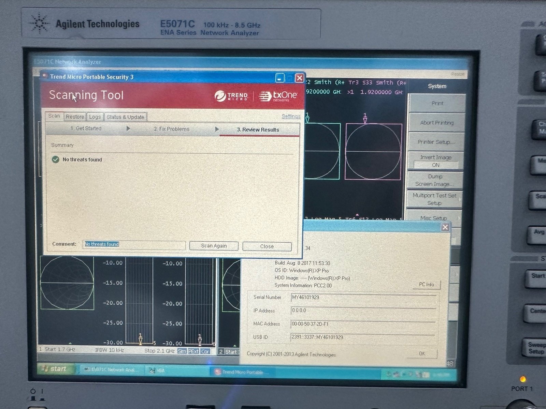The image size is (546, 409).
Task: Click the PExt status indicator
Action: (x=193, y=351)
